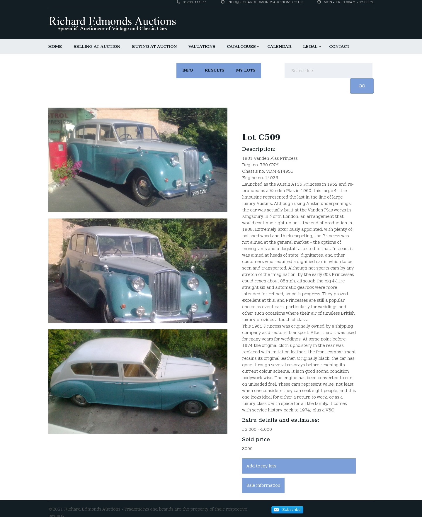Image resolution: width=422 pixels, height=517 pixels.
Task: Expand the Catalogues menu chevron
Action: tap(258, 47)
